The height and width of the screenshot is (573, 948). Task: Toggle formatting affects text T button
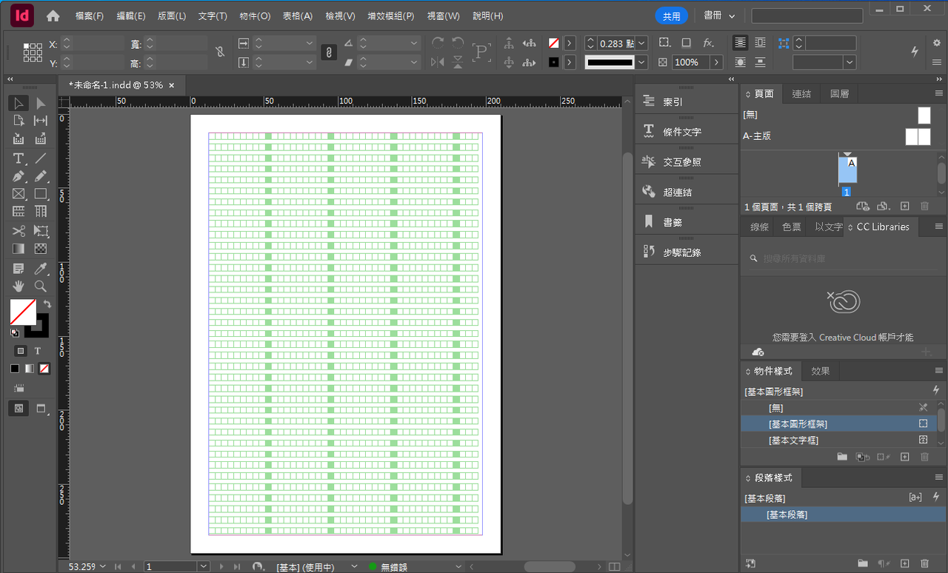(38, 351)
